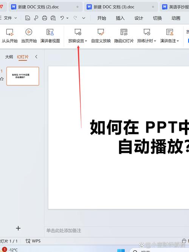The height and width of the screenshot is (252, 189).
Task: Click the Save icon in quick toolbar
Action: [28, 18]
